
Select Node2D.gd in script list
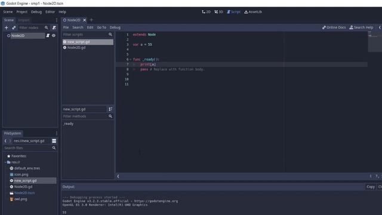click(x=88, y=48)
